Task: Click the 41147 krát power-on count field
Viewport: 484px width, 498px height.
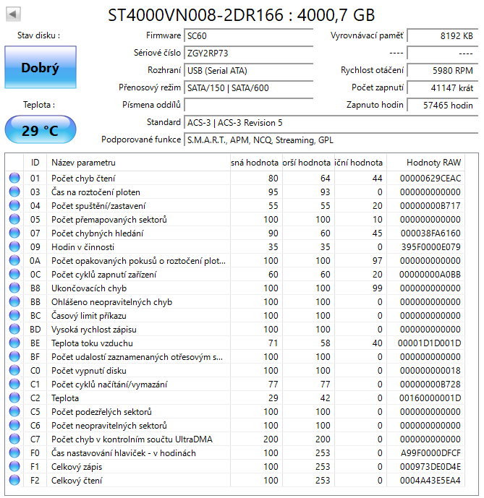Action: 442,88
